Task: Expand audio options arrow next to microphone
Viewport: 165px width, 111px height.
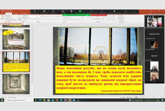Action: click(38, 11)
